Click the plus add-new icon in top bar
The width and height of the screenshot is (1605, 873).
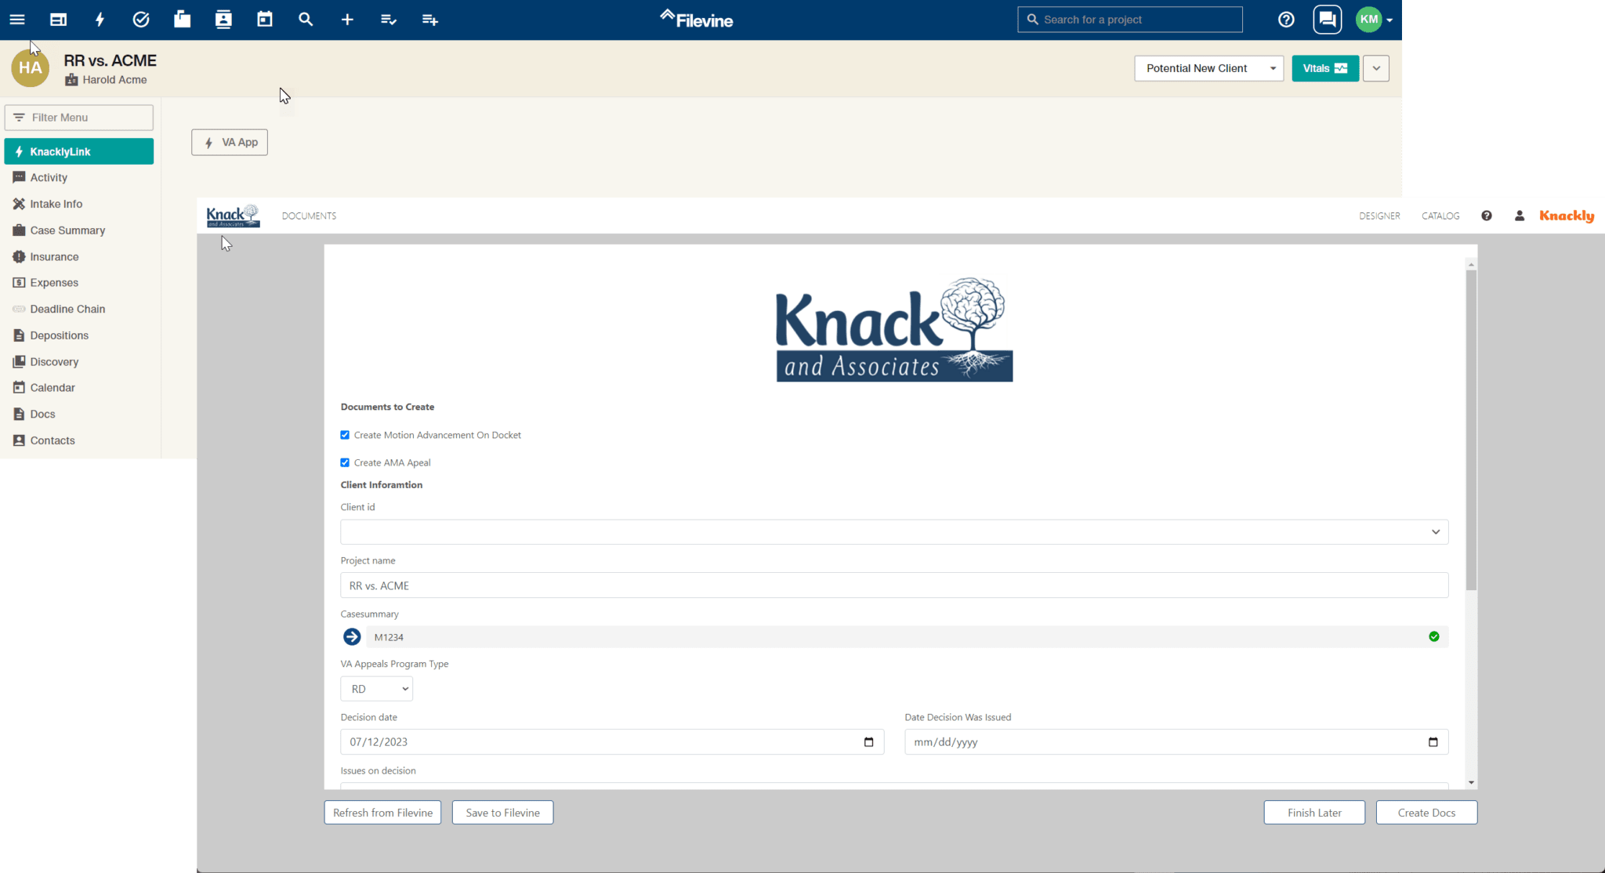pyautogui.click(x=347, y=20)
